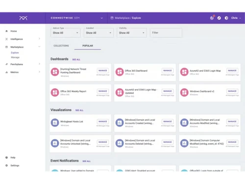The width and height of the screenshot is (245, 184).
Task: Click the ConnectWise logo icon
Action: (23, 18)
